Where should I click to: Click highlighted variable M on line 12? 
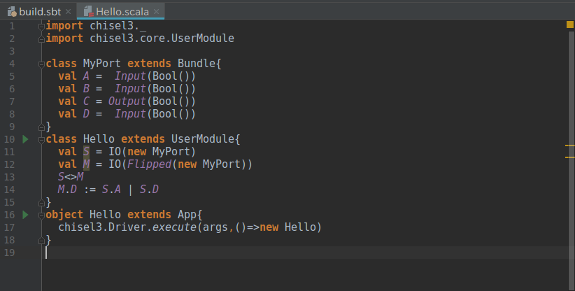coord(86,164)
